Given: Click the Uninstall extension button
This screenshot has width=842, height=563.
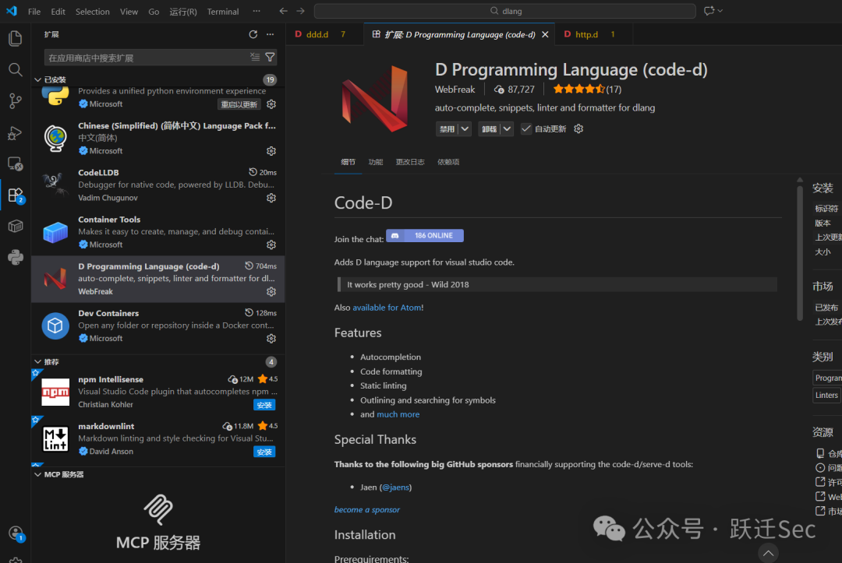Looking at the screenshot, I should click(x=489, y=128).
